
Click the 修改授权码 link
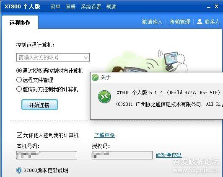pos(169,155)
